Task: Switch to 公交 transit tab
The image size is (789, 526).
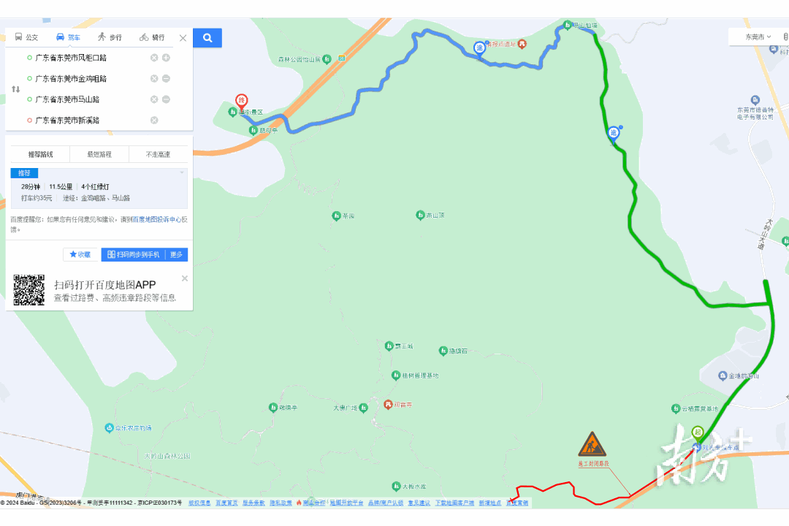Action: tap(26, 37)
